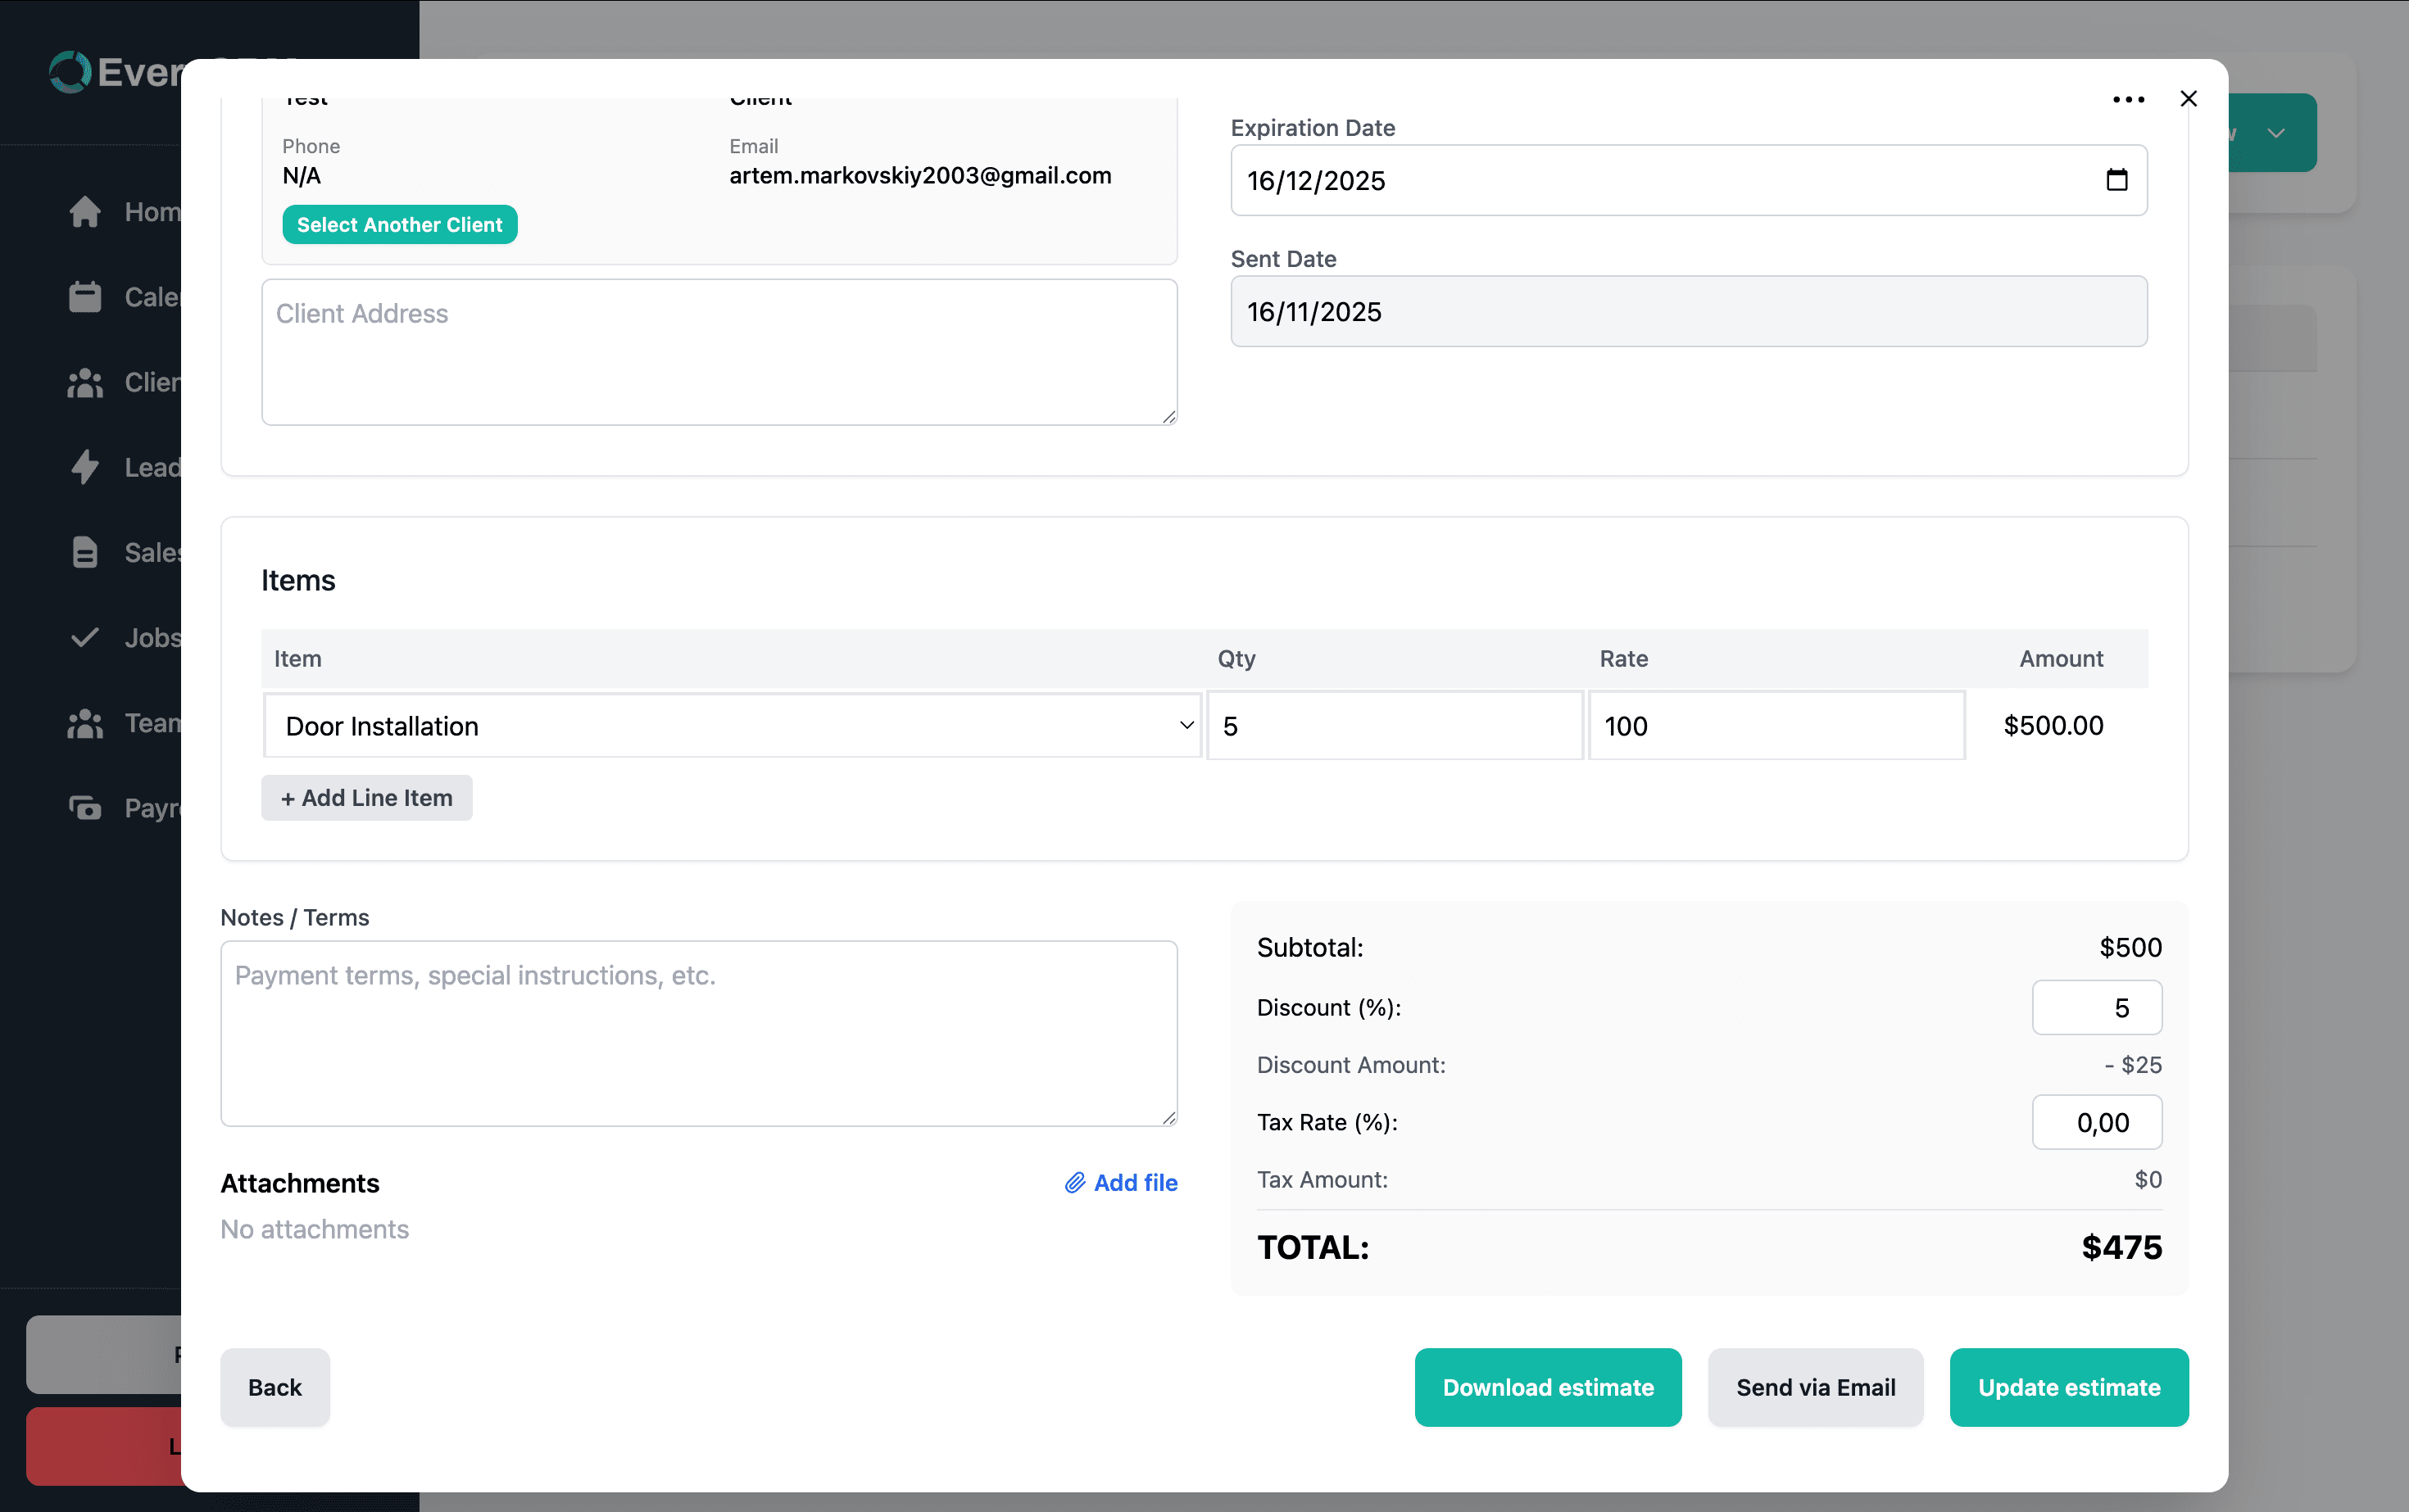
Task: Click the Phone N/A value
Action: pos(302,176)
